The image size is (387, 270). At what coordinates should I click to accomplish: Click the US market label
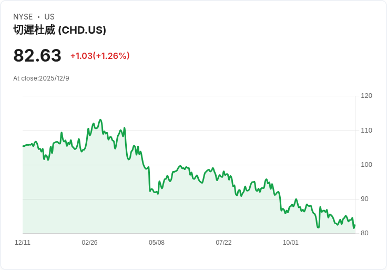pos(49,17)
